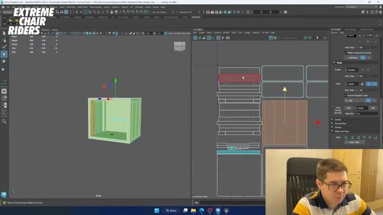Toggle Distribute U direction button
This screenshot has width=383, height=215.
(x=363, y=57)
